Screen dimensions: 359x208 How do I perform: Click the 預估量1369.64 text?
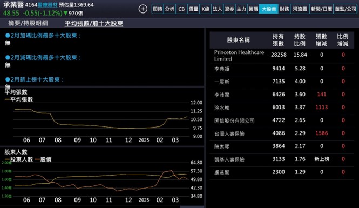pos(76,5)
